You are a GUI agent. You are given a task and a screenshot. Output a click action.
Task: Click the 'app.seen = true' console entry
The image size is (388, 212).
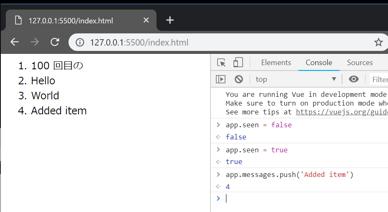[256, 150]
